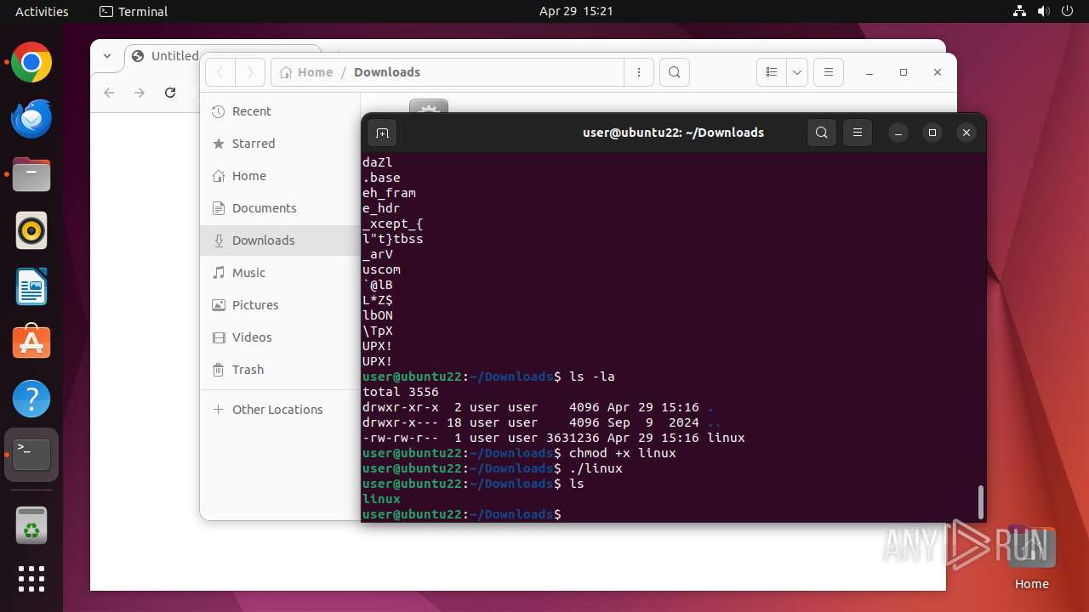
Task: Open the browser tab search dropdown
Action: pos(107,56)
